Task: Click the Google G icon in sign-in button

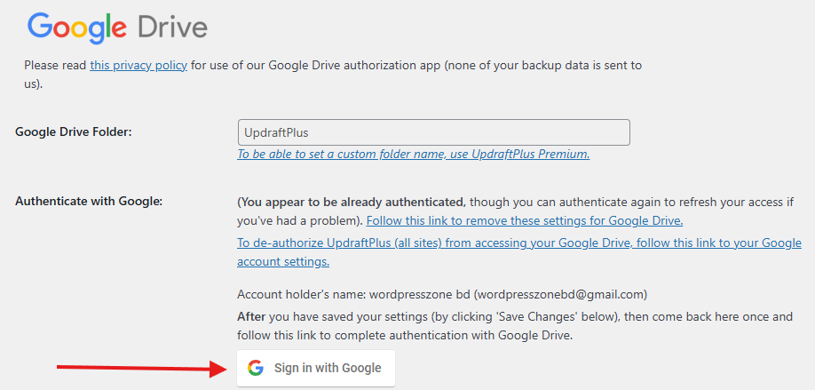Action: tap(255, 368)
